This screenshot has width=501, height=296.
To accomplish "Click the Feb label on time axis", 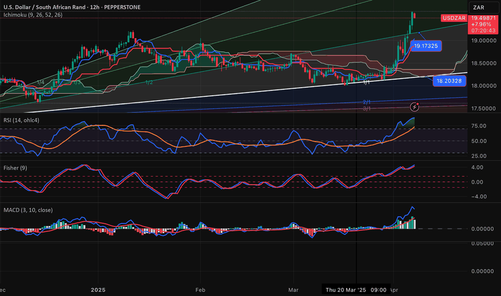I will point(200,290).
